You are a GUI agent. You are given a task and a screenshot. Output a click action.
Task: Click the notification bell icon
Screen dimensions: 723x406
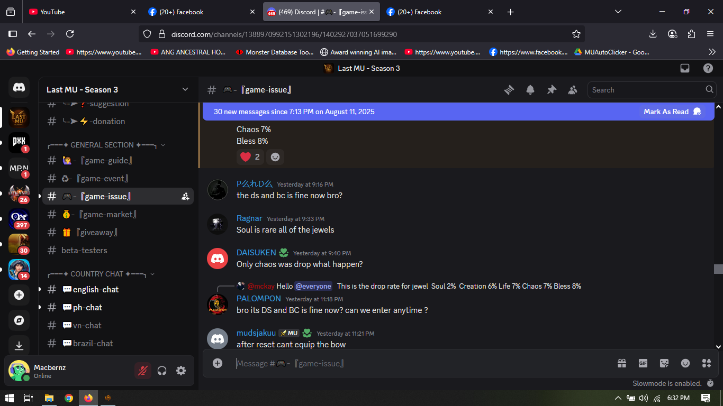pyautogui.click(x=530, y=90)
